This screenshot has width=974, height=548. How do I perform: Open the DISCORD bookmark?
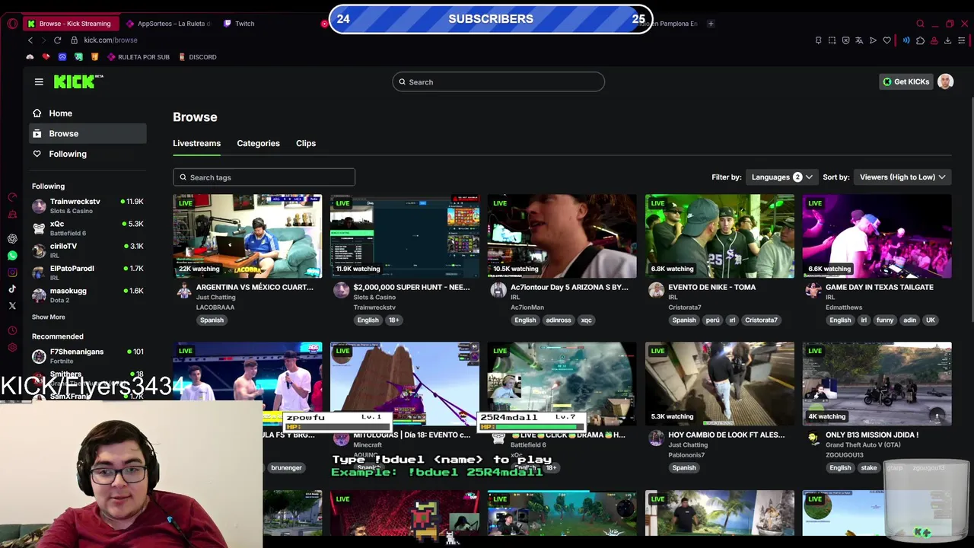tap(197, 57)
